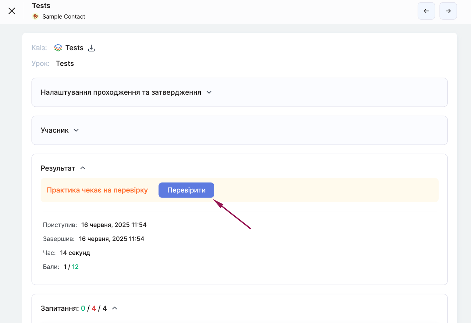The width and height of the screenshot is (471, 323).
Task: Click the Практика чекає на перевірку status
Action: (97, 190)
